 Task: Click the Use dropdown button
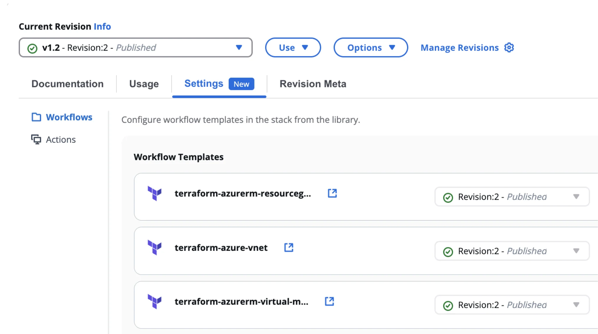pyautogui.click(x=293, y=47)
